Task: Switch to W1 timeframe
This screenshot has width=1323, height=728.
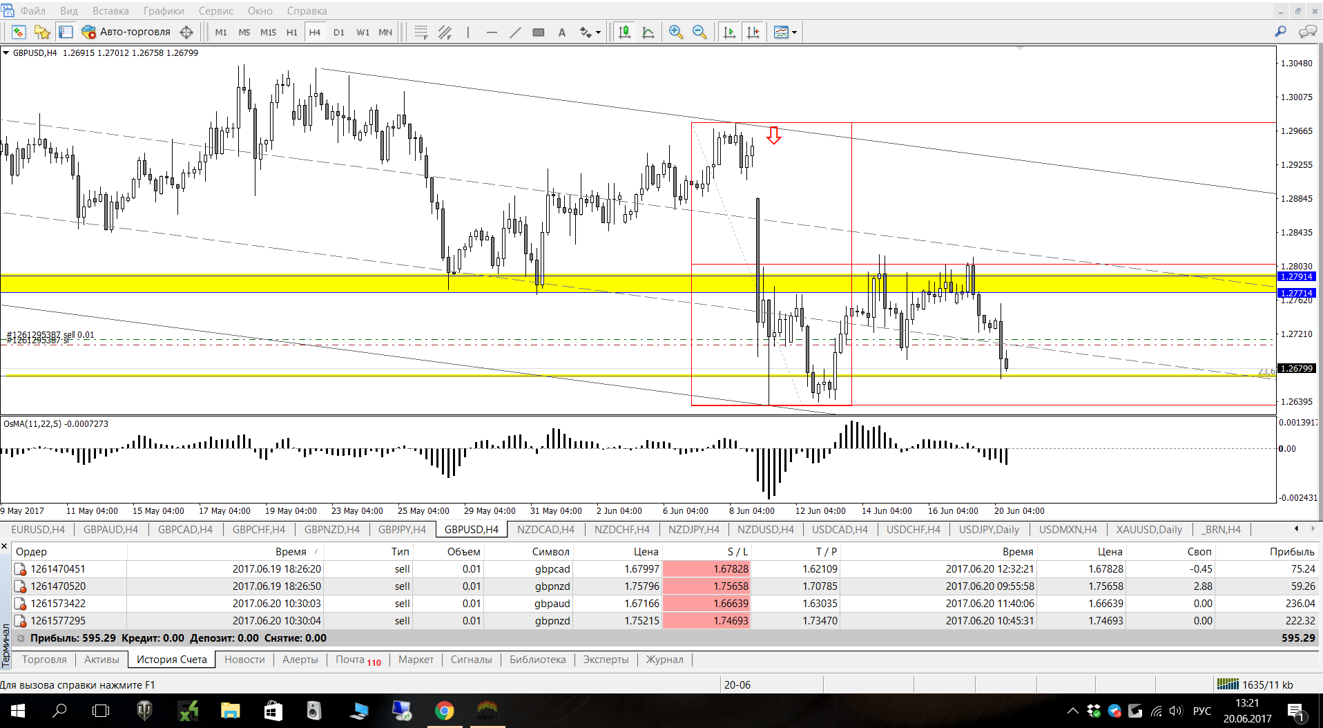Action: click(363, 32)
